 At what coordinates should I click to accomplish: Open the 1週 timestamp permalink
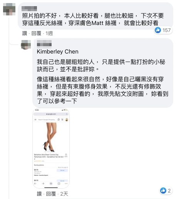tap(49, 33)
